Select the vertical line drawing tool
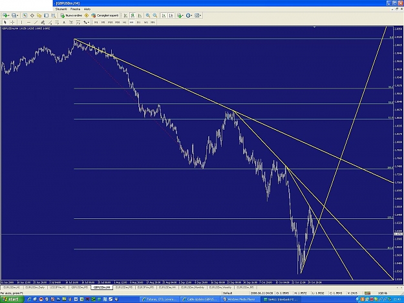This screenshot has height=303, width=404. point(21,22)
